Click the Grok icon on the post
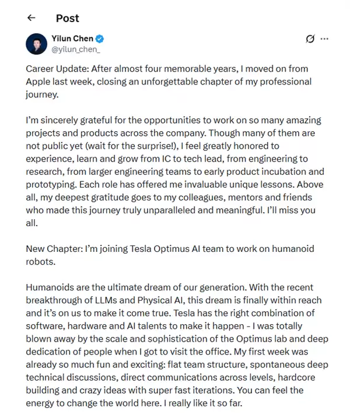This screenshot has height=418, width=350. (x=310, y=39)
